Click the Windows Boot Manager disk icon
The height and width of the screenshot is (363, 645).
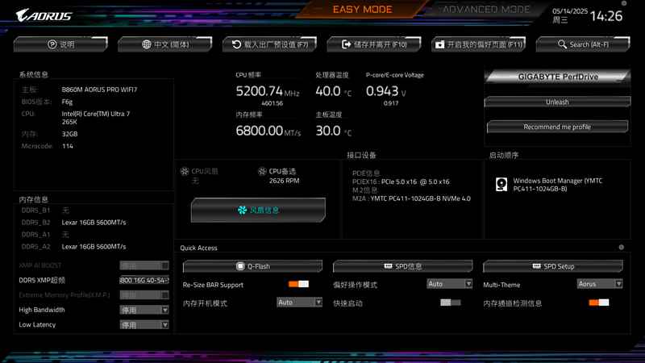coord(501,184)
